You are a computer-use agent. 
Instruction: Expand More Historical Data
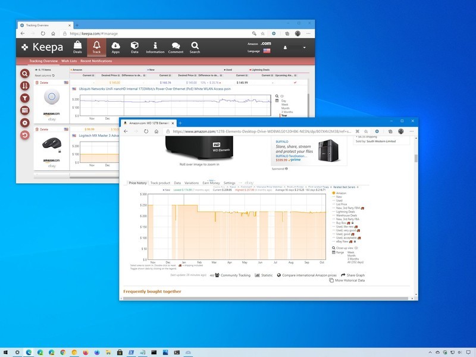click(350, 280)
